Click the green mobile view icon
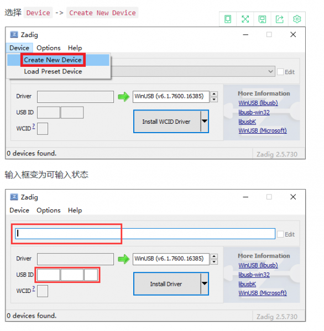 coord(228,19)
